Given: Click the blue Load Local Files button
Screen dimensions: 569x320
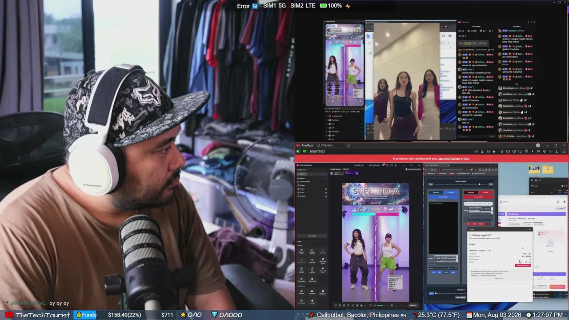Looking at the screenshot, I should click(x=443, y=196).
